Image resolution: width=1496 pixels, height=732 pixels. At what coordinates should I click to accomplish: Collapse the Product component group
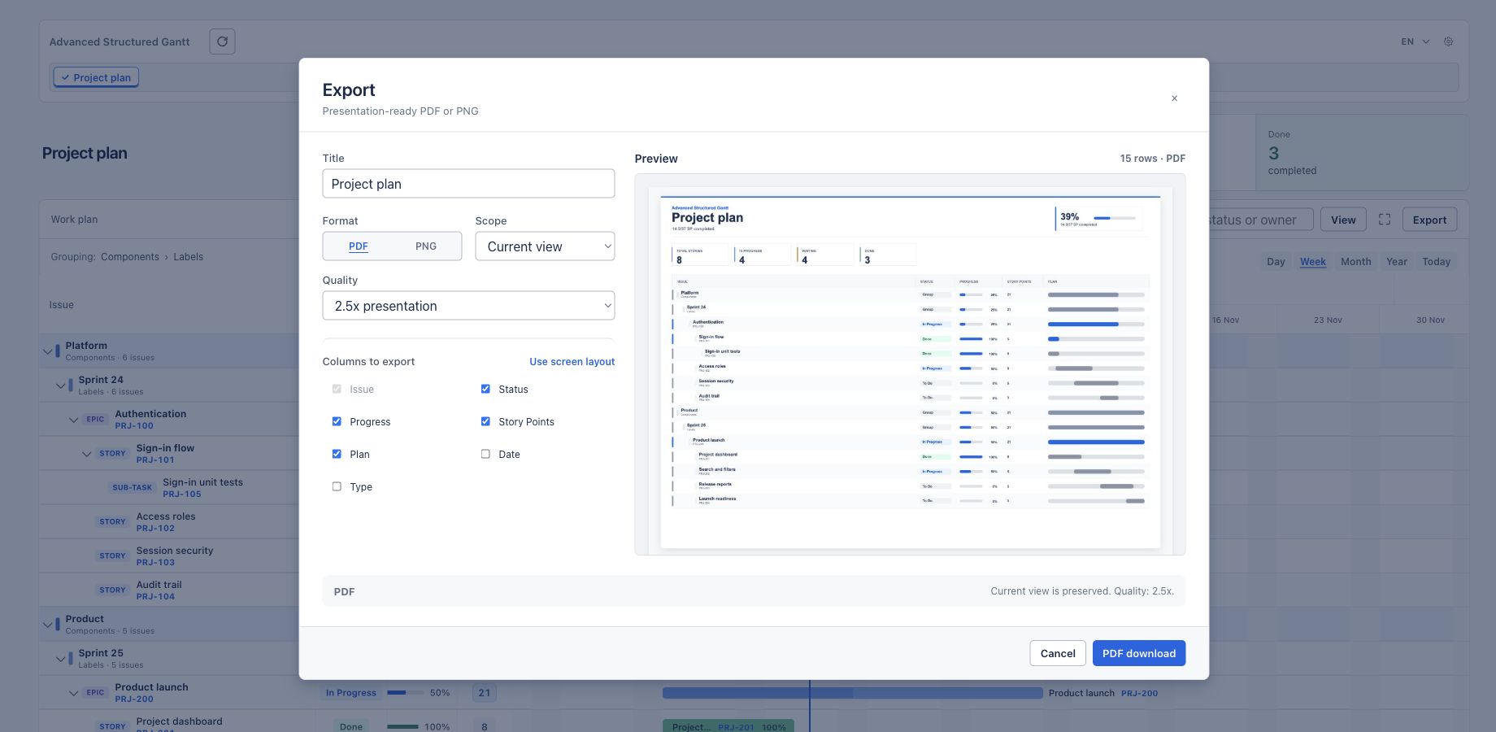47,625
